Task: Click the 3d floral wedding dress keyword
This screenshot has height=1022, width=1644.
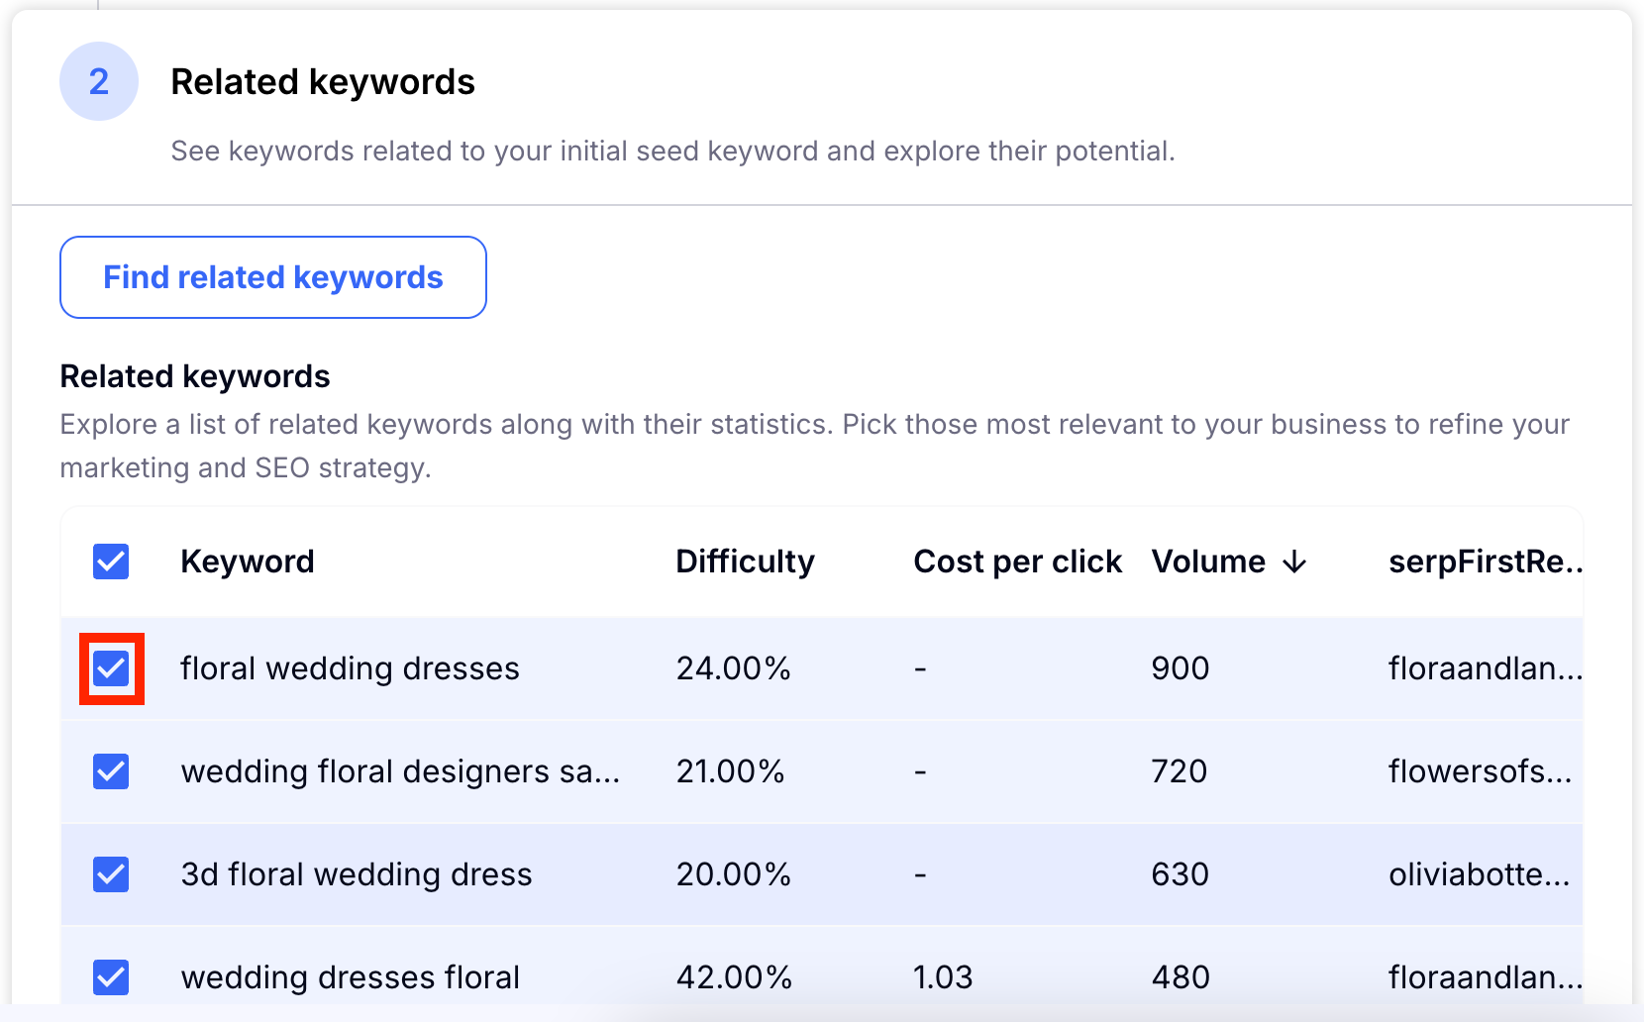Action: 357,874
